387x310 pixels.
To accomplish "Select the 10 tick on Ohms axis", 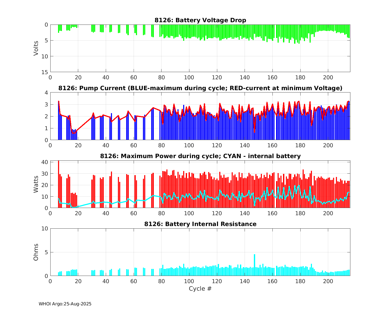I will point(45,229).
